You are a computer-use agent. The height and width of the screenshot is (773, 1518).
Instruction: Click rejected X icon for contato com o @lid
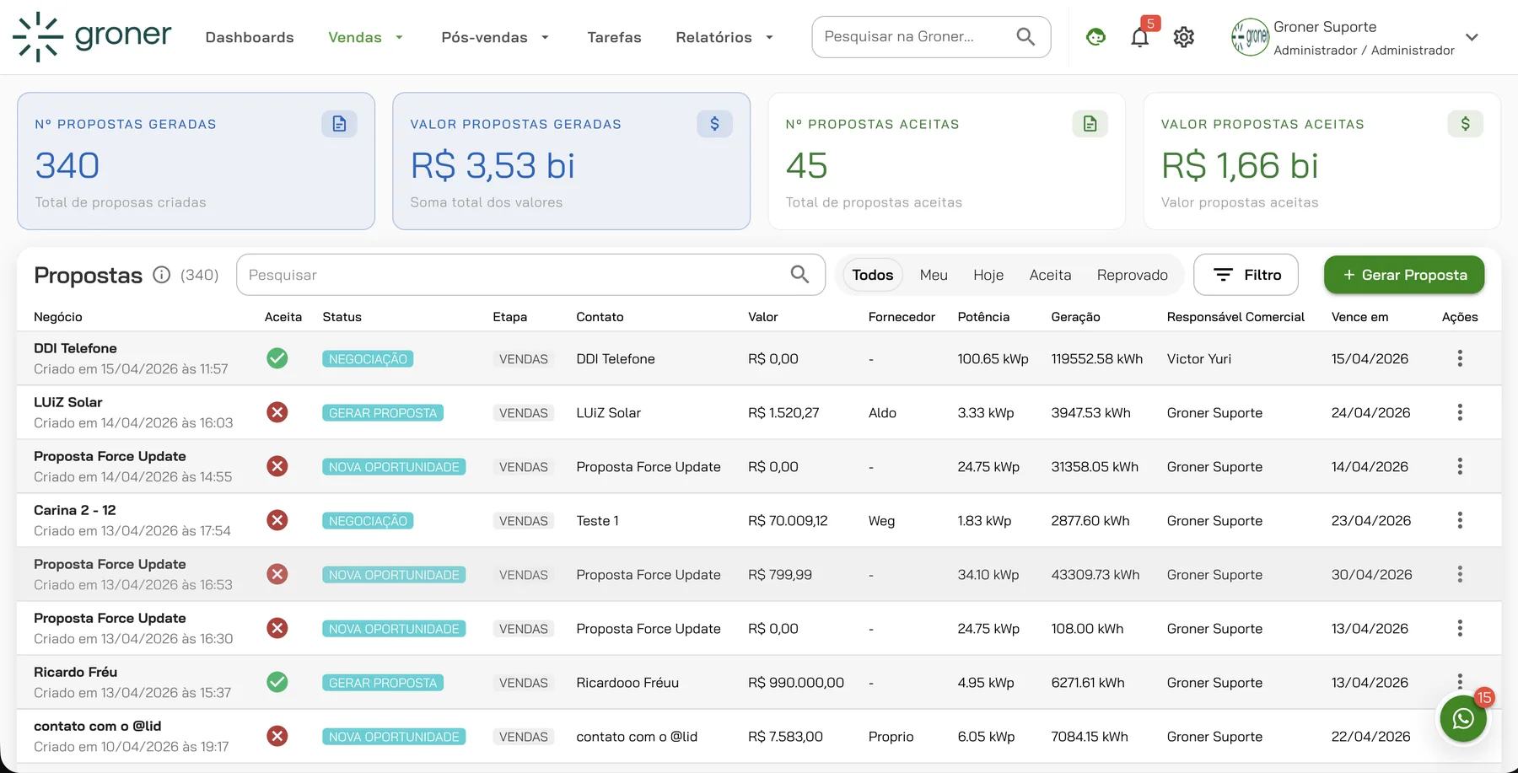pos(277,736)
